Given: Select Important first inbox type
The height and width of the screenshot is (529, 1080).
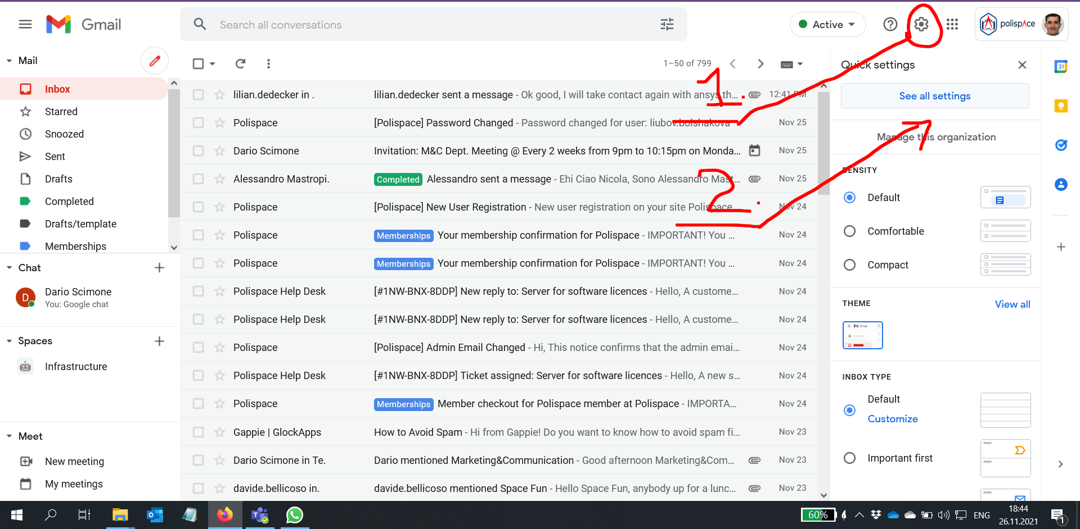Looking at the screenshot, I should point(849,458).
